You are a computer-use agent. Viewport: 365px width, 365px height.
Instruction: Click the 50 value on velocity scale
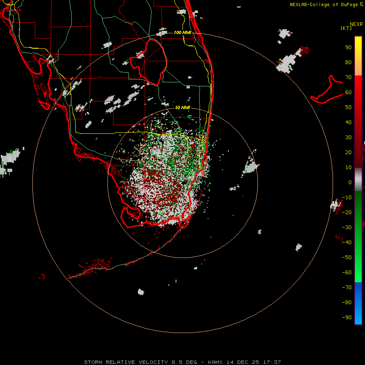coord(348,107)
